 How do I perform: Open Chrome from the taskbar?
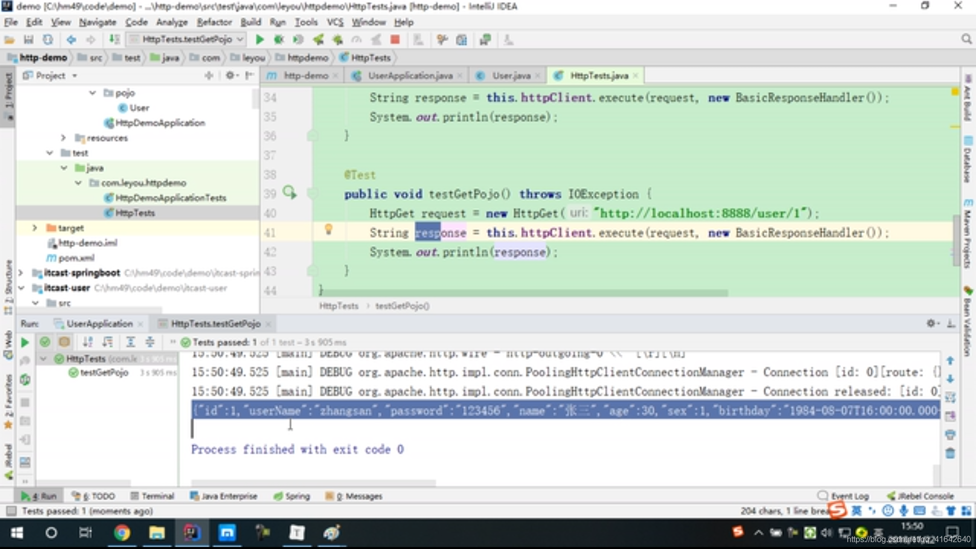[121, 533]
